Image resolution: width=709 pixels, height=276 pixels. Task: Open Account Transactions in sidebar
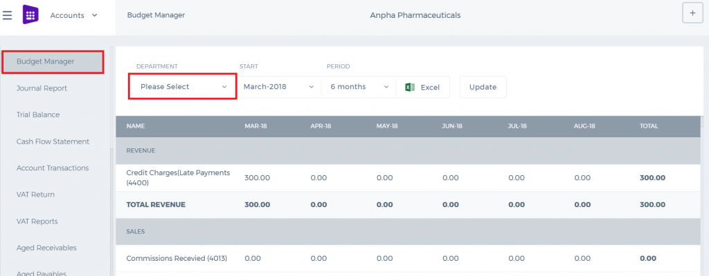[53, 168]
